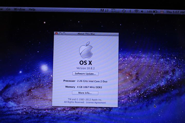This screenshot has width=185, height=123.
Task: Open the License Agreement link
Action: click(96, 102)
